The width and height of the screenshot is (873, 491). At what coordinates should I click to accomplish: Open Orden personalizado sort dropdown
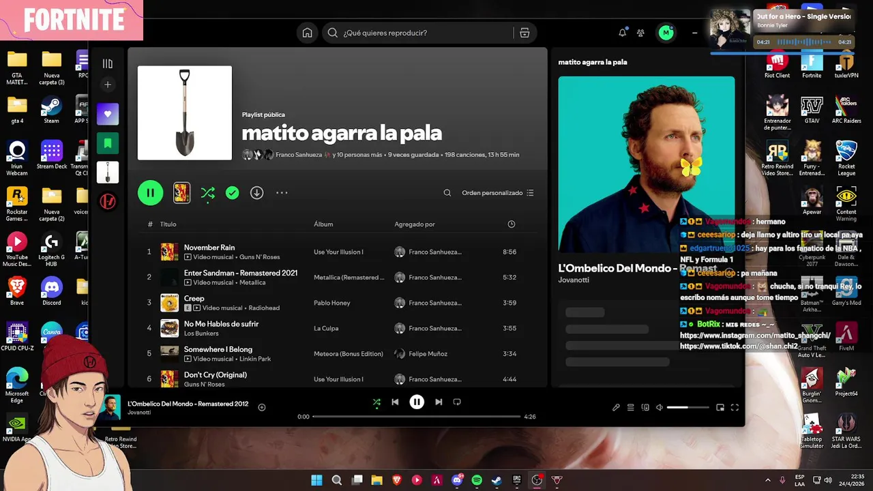498,193
